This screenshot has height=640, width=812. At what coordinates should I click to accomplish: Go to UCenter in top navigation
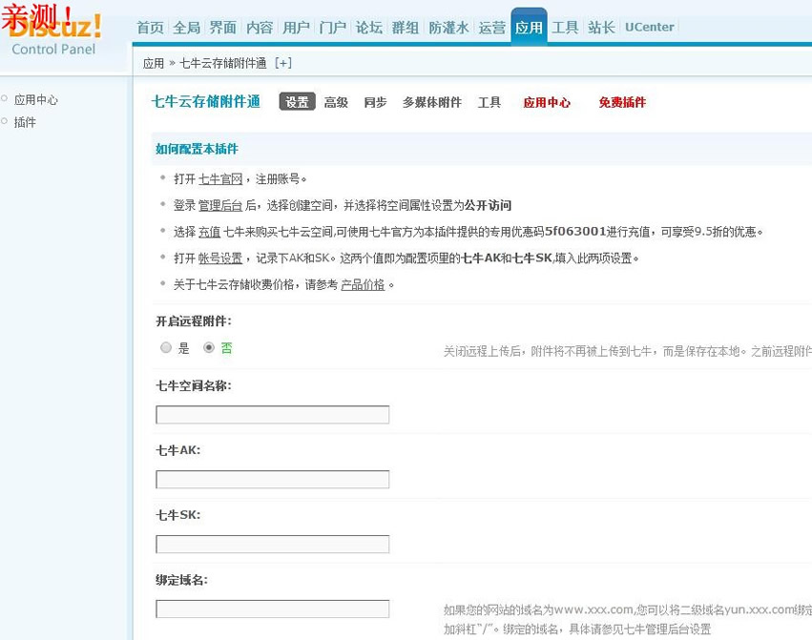coord(650,28)
